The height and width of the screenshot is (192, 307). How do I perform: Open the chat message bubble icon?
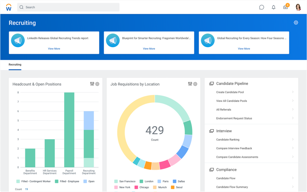[261, 7]
